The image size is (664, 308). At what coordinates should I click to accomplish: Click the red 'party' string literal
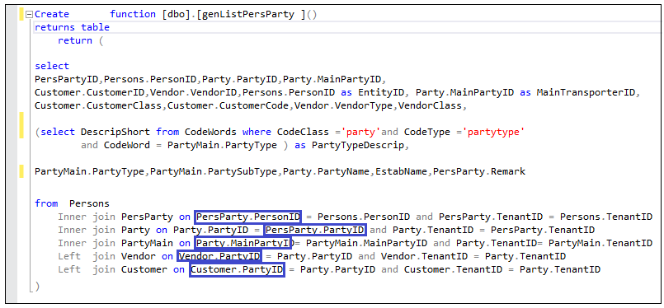pyautogui.click(x=360, y=133)
